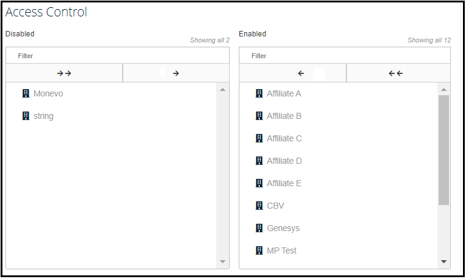Click the building icon next to MP Test
This screenshot has height=279, width=466.
tap(259, 250)
